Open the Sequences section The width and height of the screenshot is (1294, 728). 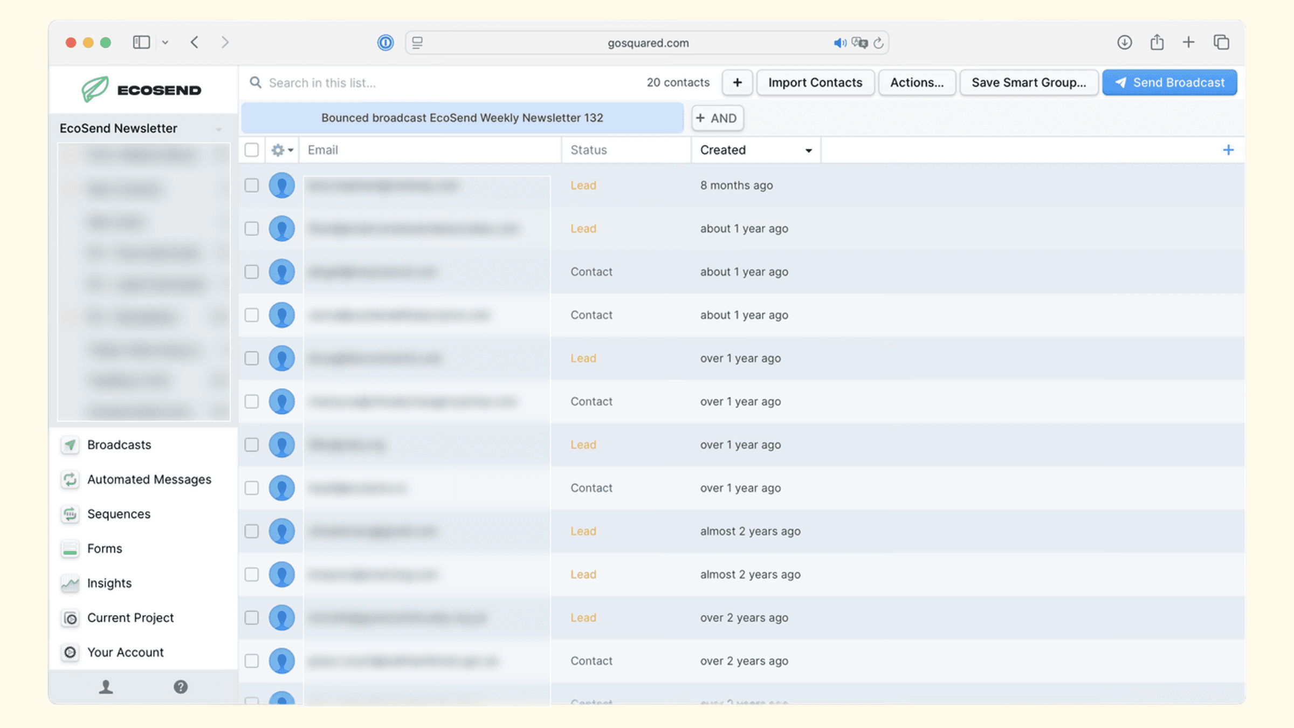tap(119, 514)
